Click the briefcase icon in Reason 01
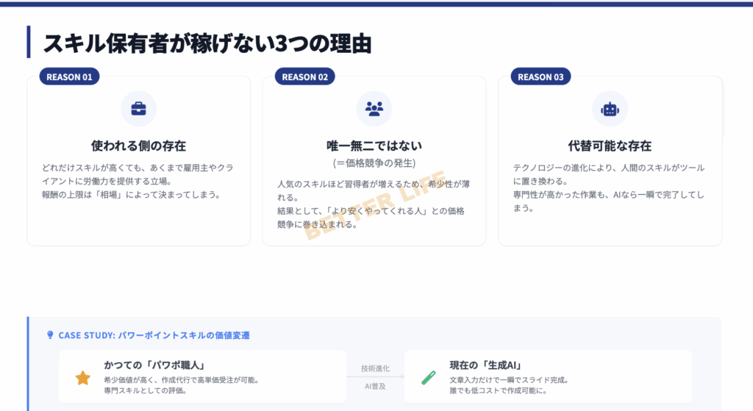 pos(138,109)
